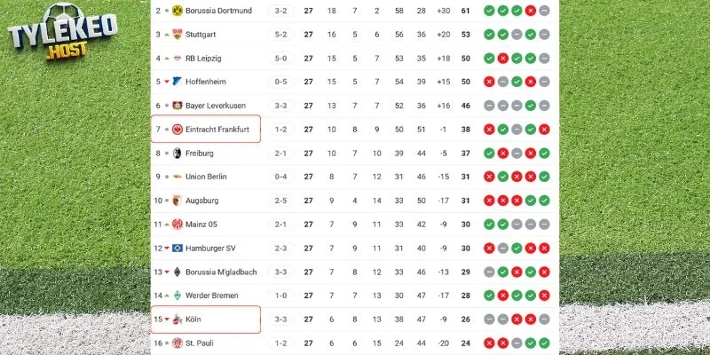Select the St. Pauli table row

pyautogui.click(x=355, y=343)
